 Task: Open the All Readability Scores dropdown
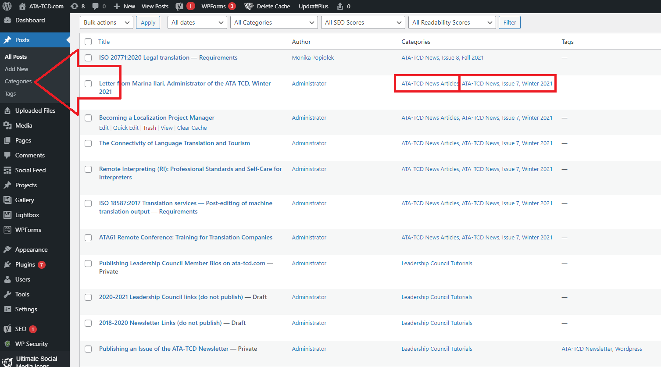pos(452,22)
